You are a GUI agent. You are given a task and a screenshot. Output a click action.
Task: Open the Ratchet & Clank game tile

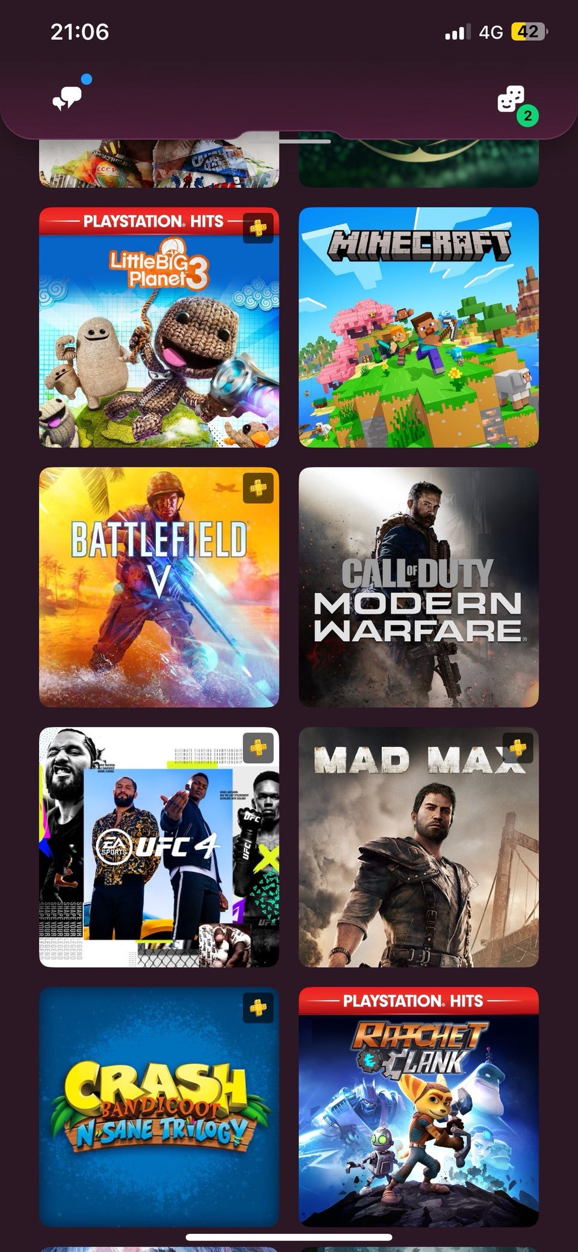[418, 1107]
